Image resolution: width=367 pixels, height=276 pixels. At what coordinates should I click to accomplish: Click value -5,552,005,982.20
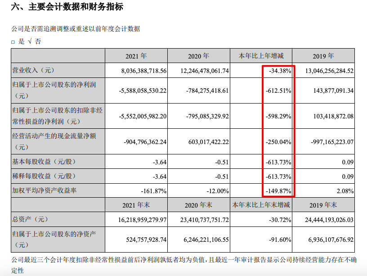point(143,116)
